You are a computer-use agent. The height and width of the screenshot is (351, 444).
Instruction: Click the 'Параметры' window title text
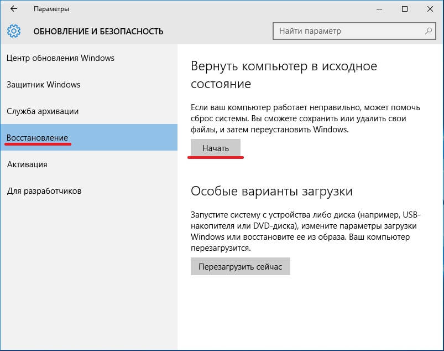pos(51,9)
